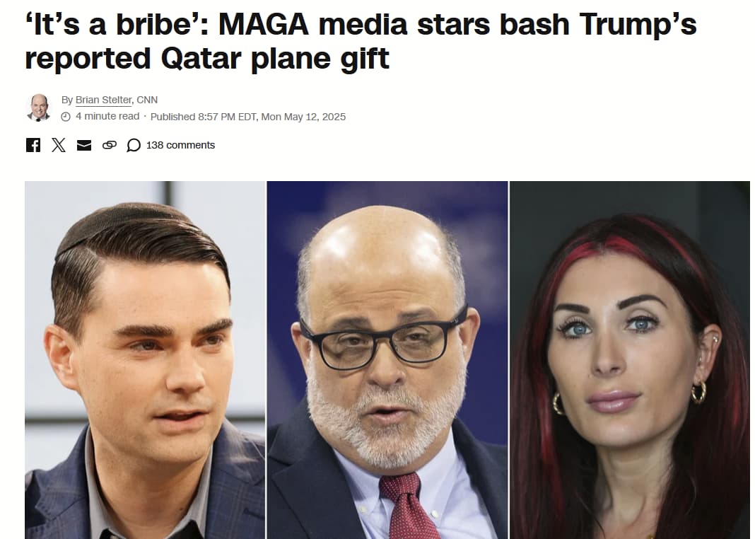
Task: Share the article on Facebook
Action: [33, 145]
